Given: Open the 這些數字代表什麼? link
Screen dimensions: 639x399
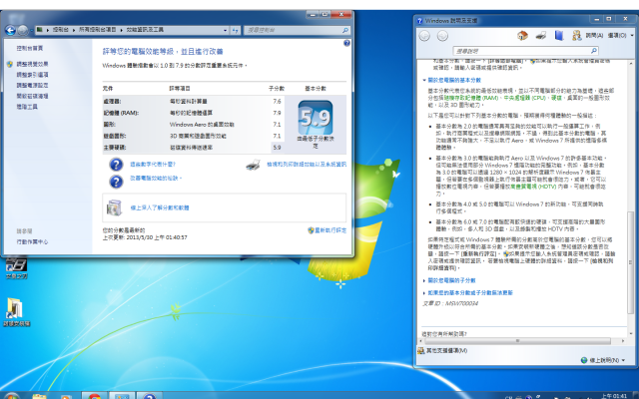Looking at the screenshot, I should 153,164.
